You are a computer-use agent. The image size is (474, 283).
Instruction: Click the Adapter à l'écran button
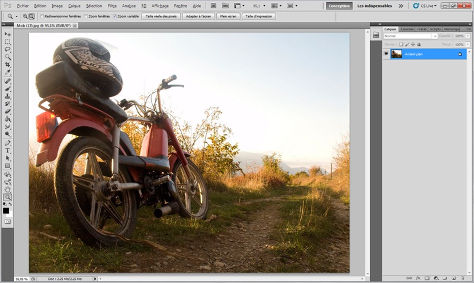point(198,16)
